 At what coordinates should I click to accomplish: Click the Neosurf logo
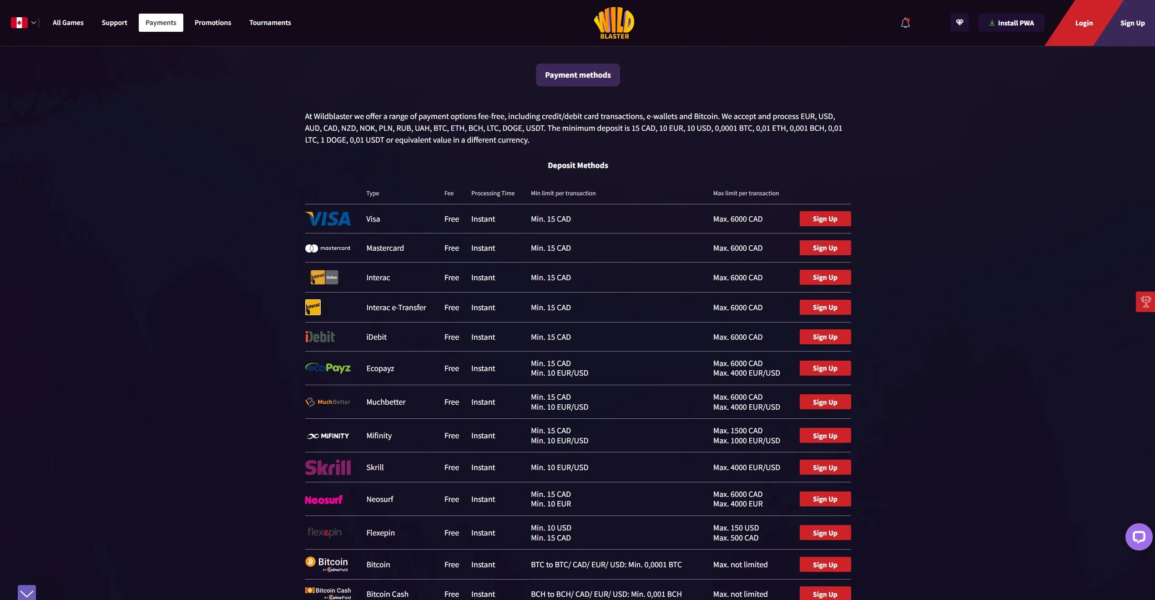(324, 500)
